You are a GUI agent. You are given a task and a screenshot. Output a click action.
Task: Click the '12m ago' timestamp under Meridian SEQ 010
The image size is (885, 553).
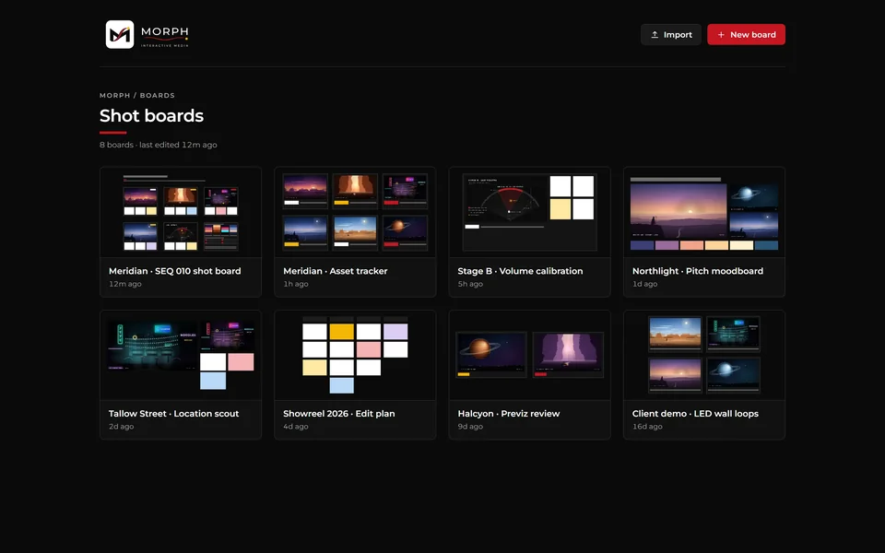(125, 284)
